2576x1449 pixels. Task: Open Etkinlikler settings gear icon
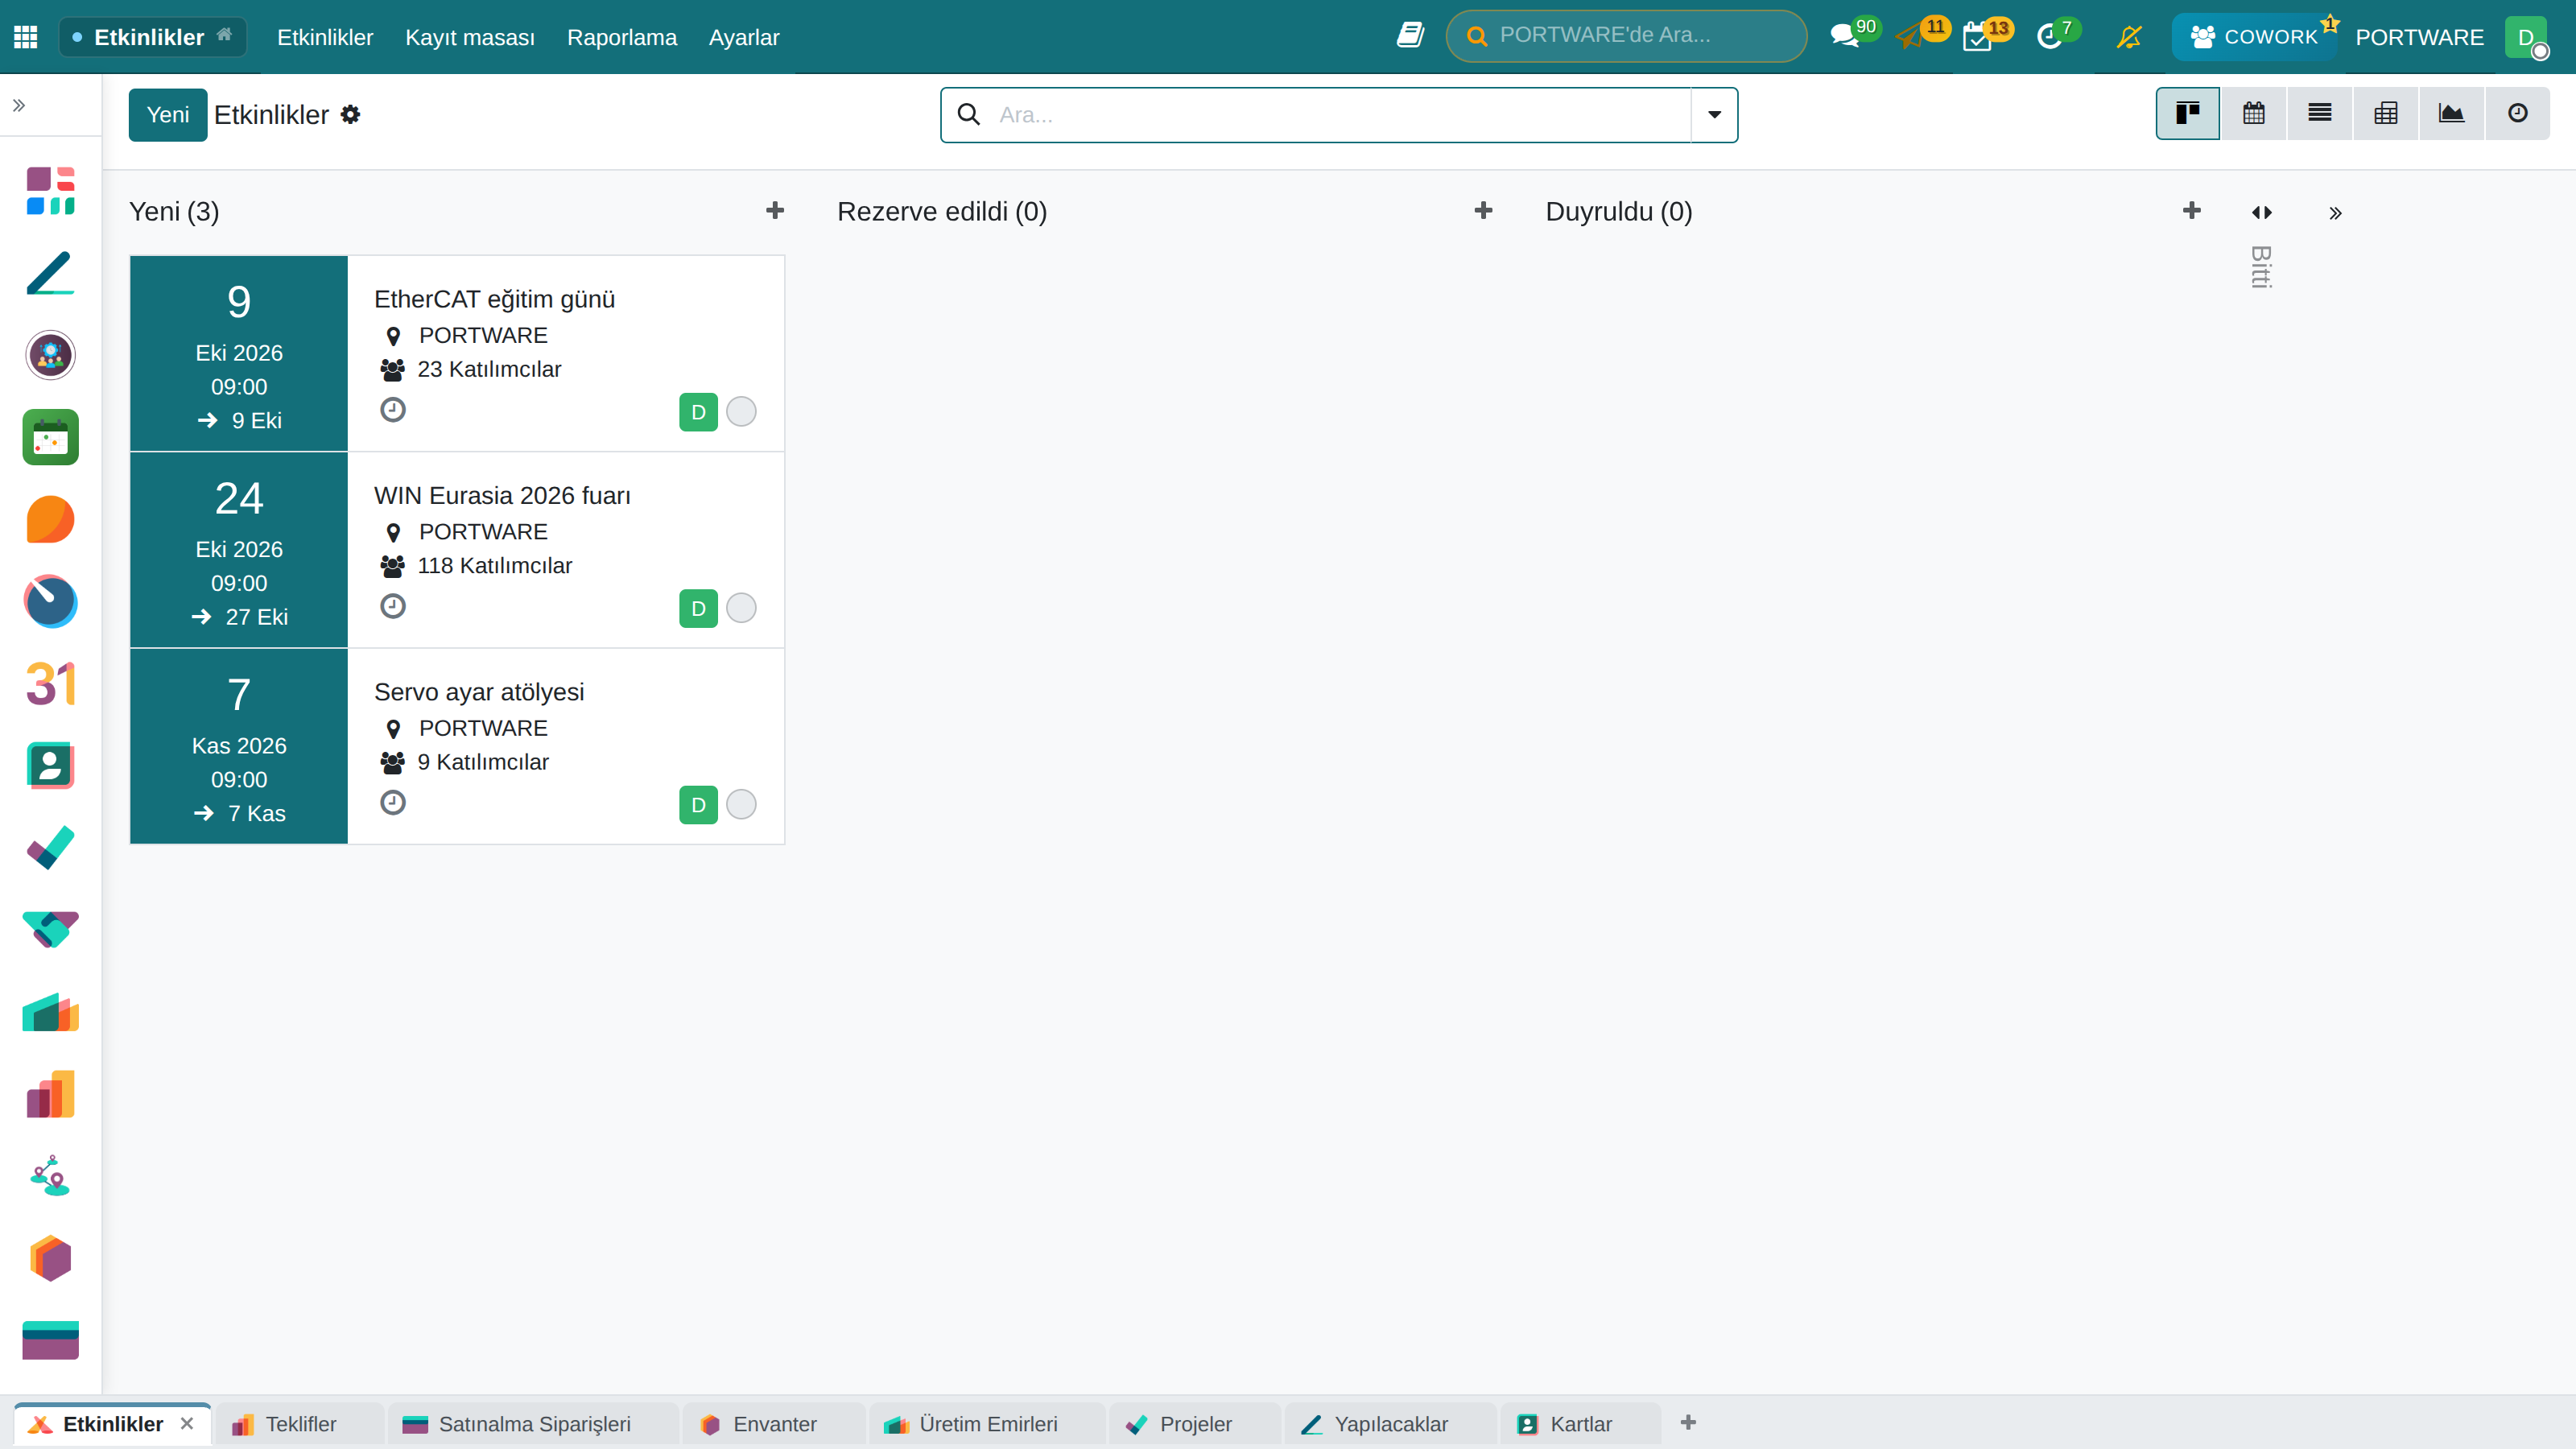(350, 114)
